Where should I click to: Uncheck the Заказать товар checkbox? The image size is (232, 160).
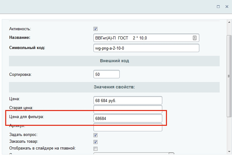tap(96, 142)
